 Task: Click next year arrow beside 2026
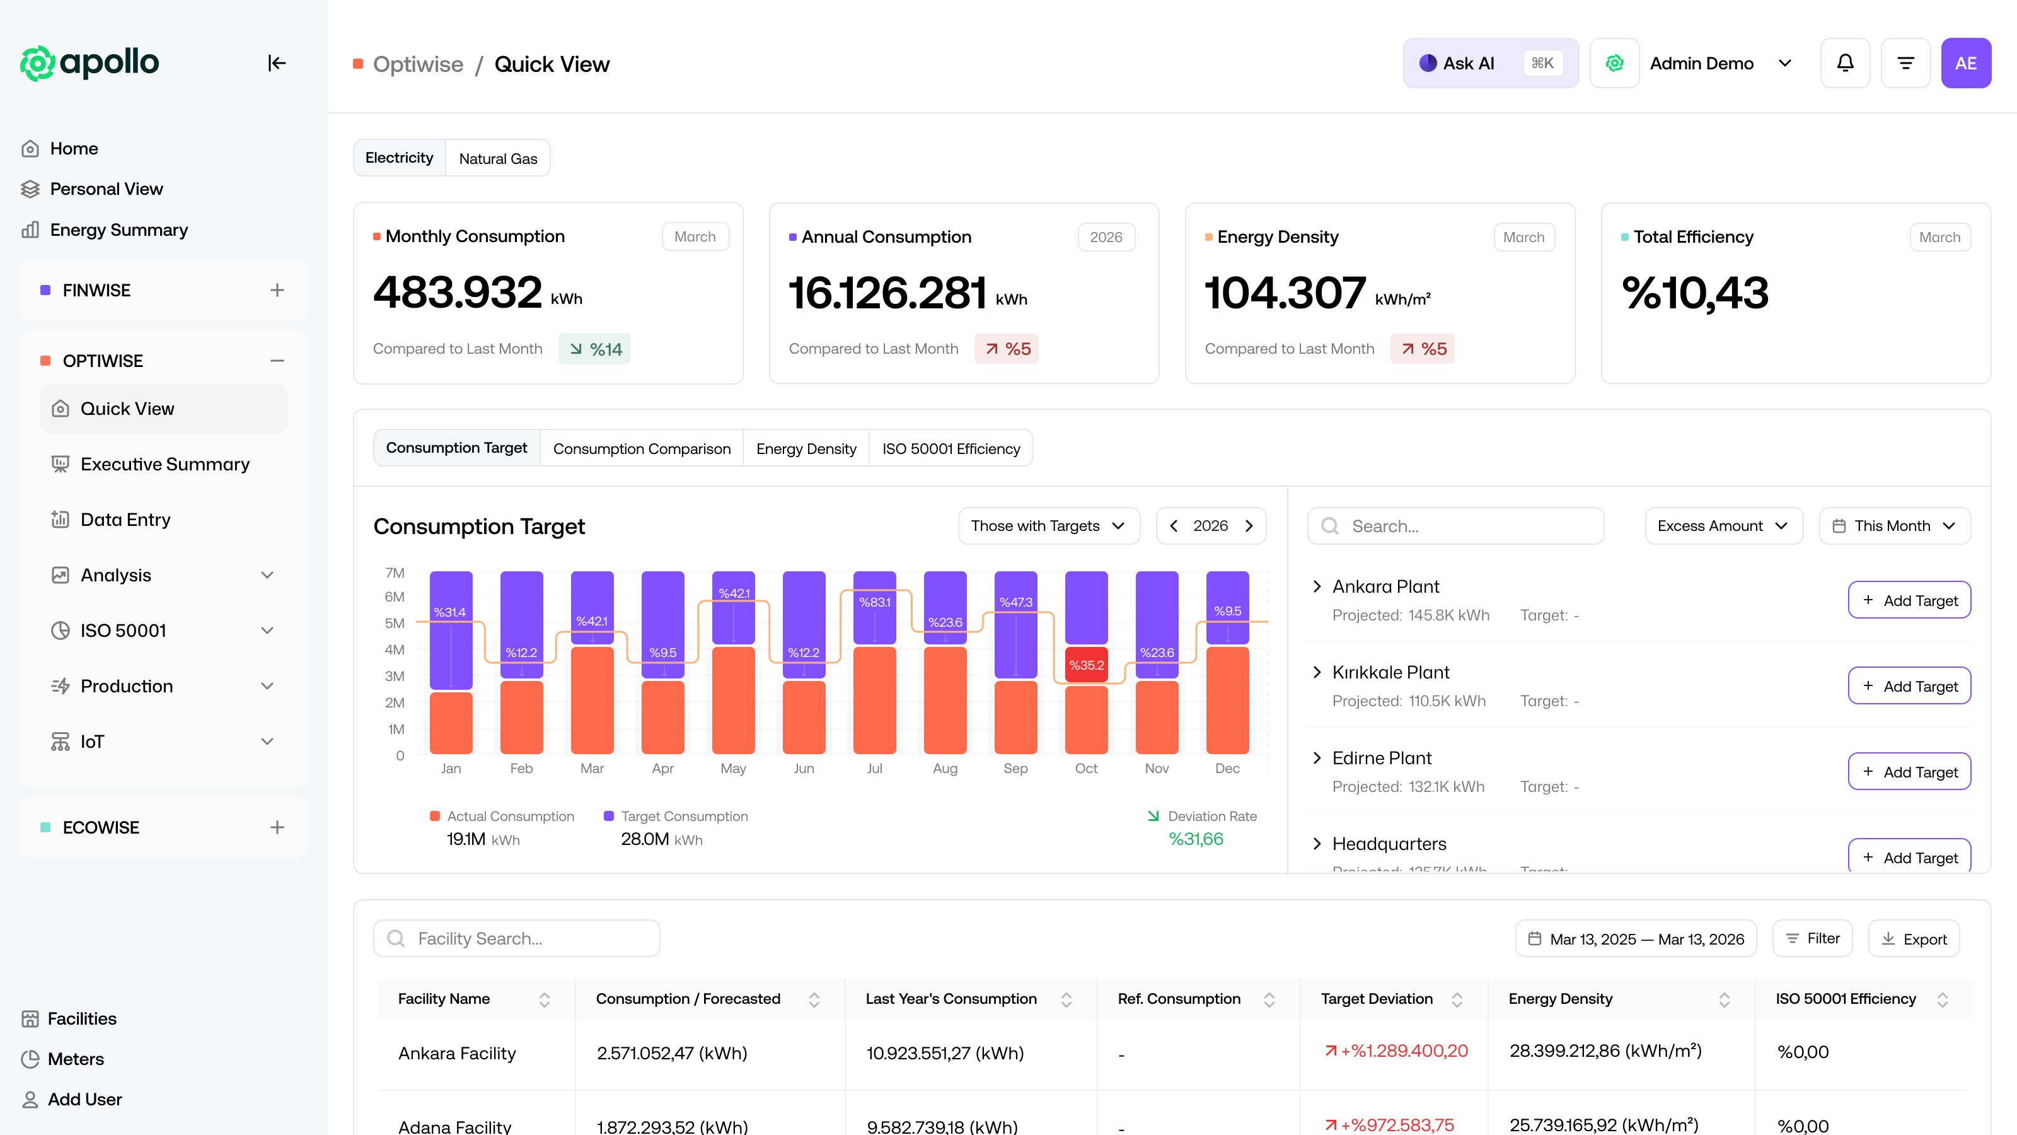pos(1249,526)
